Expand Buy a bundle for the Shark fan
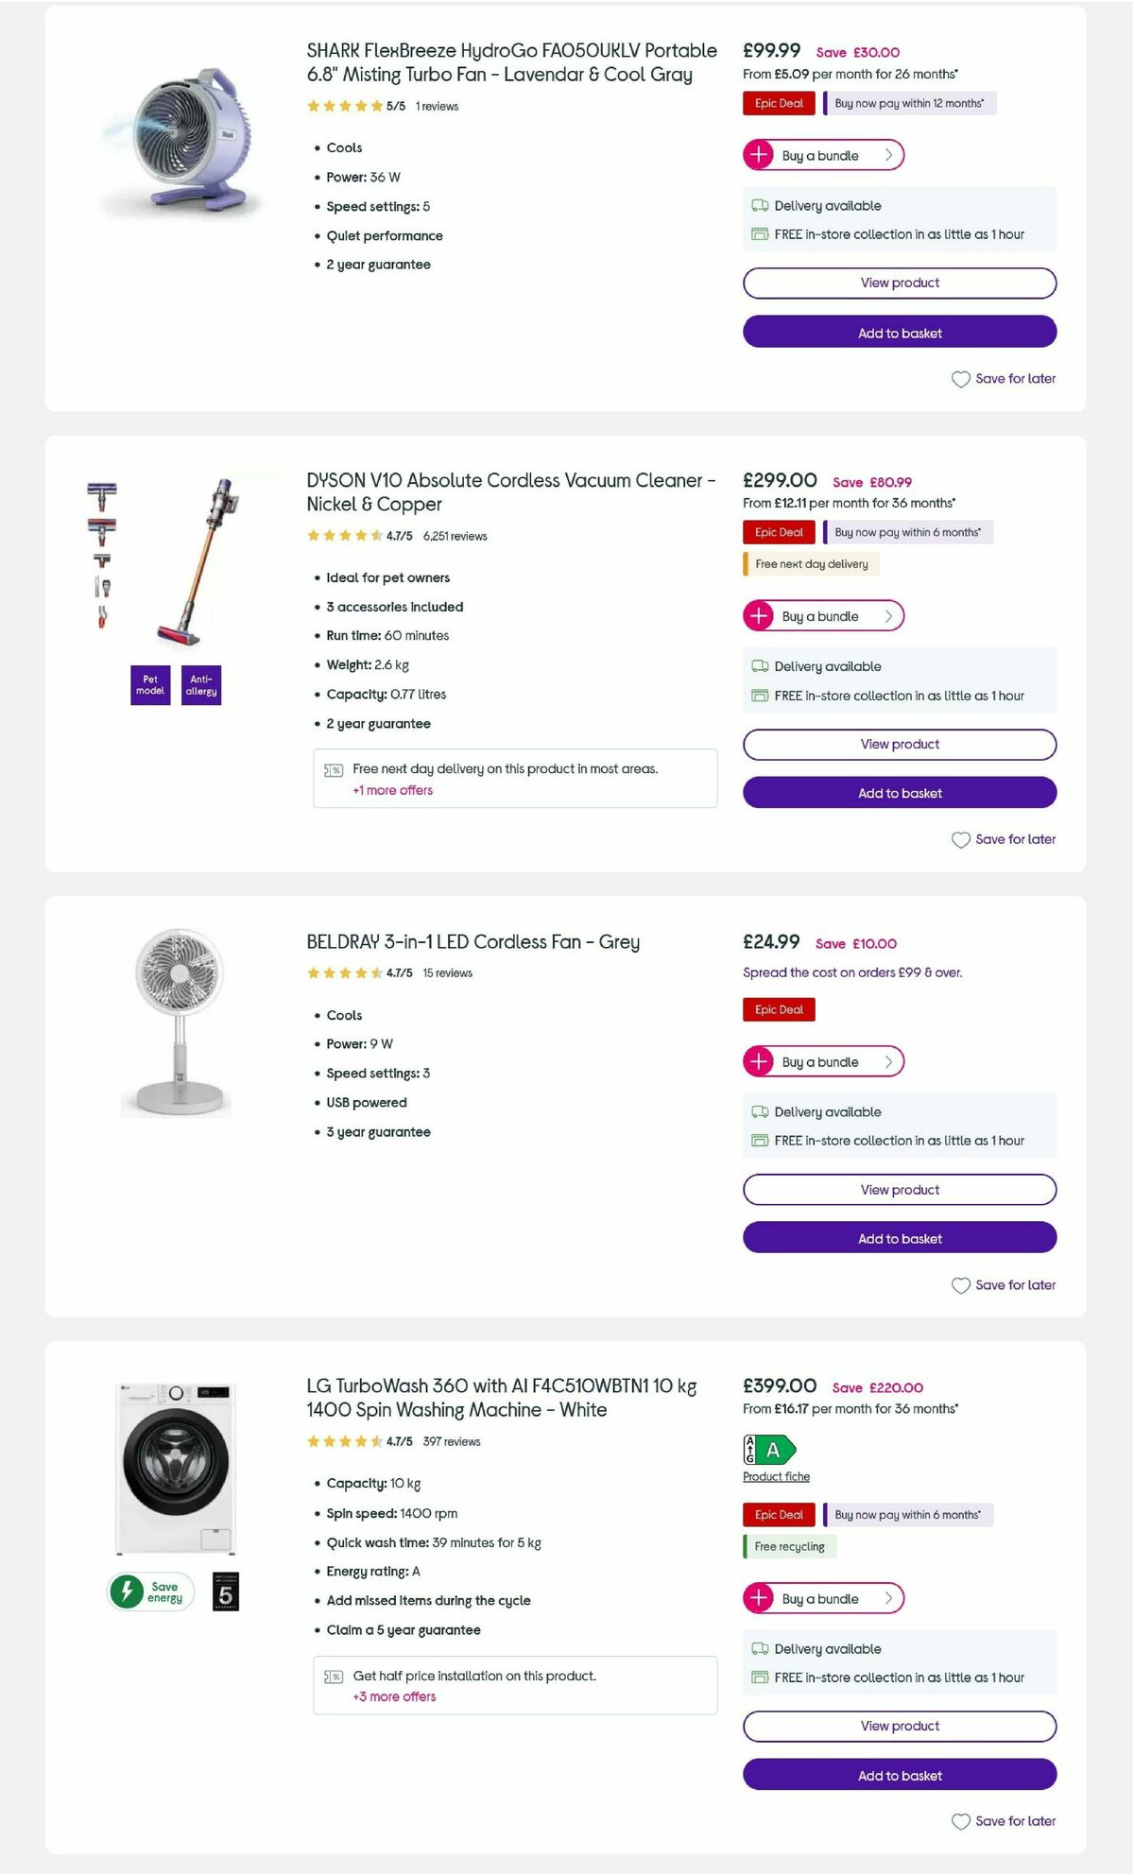The height and width of the screenshot is (1875, 1134). coord(823,155)
